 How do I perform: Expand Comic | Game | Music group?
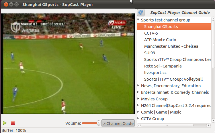138,112
